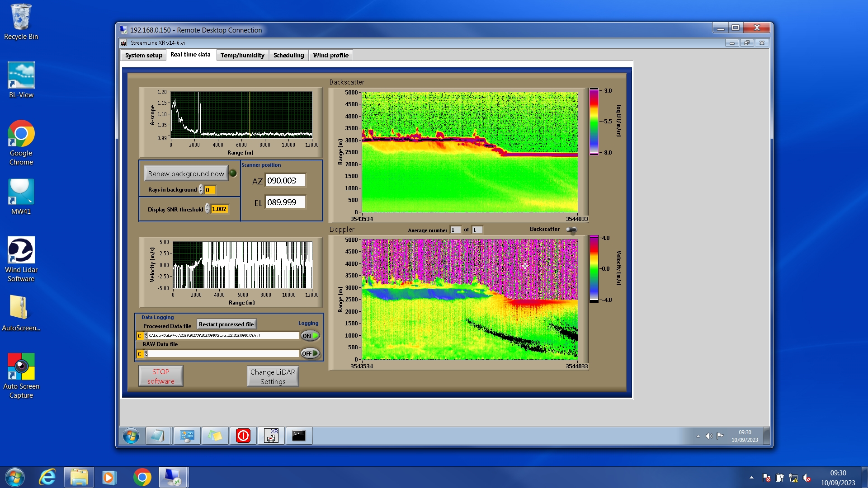Adjust Display SNR threshold stepper arrows
This screenshot has width=868, height=488.
click(x=208, y=209)
